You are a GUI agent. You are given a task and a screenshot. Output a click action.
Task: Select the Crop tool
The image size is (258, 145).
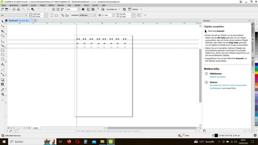pyautogui.click(x=3, y=31)
